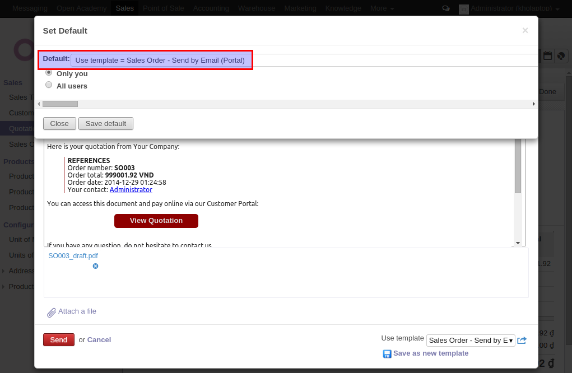
Task: Click the Done status in background form
Action: click(x=547, y=91)
